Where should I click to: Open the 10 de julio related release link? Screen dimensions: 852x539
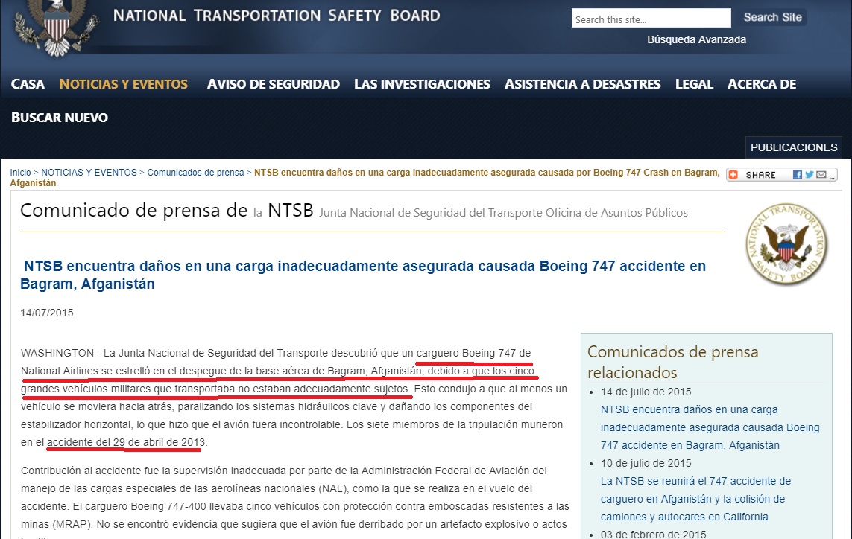coord(695,499)
